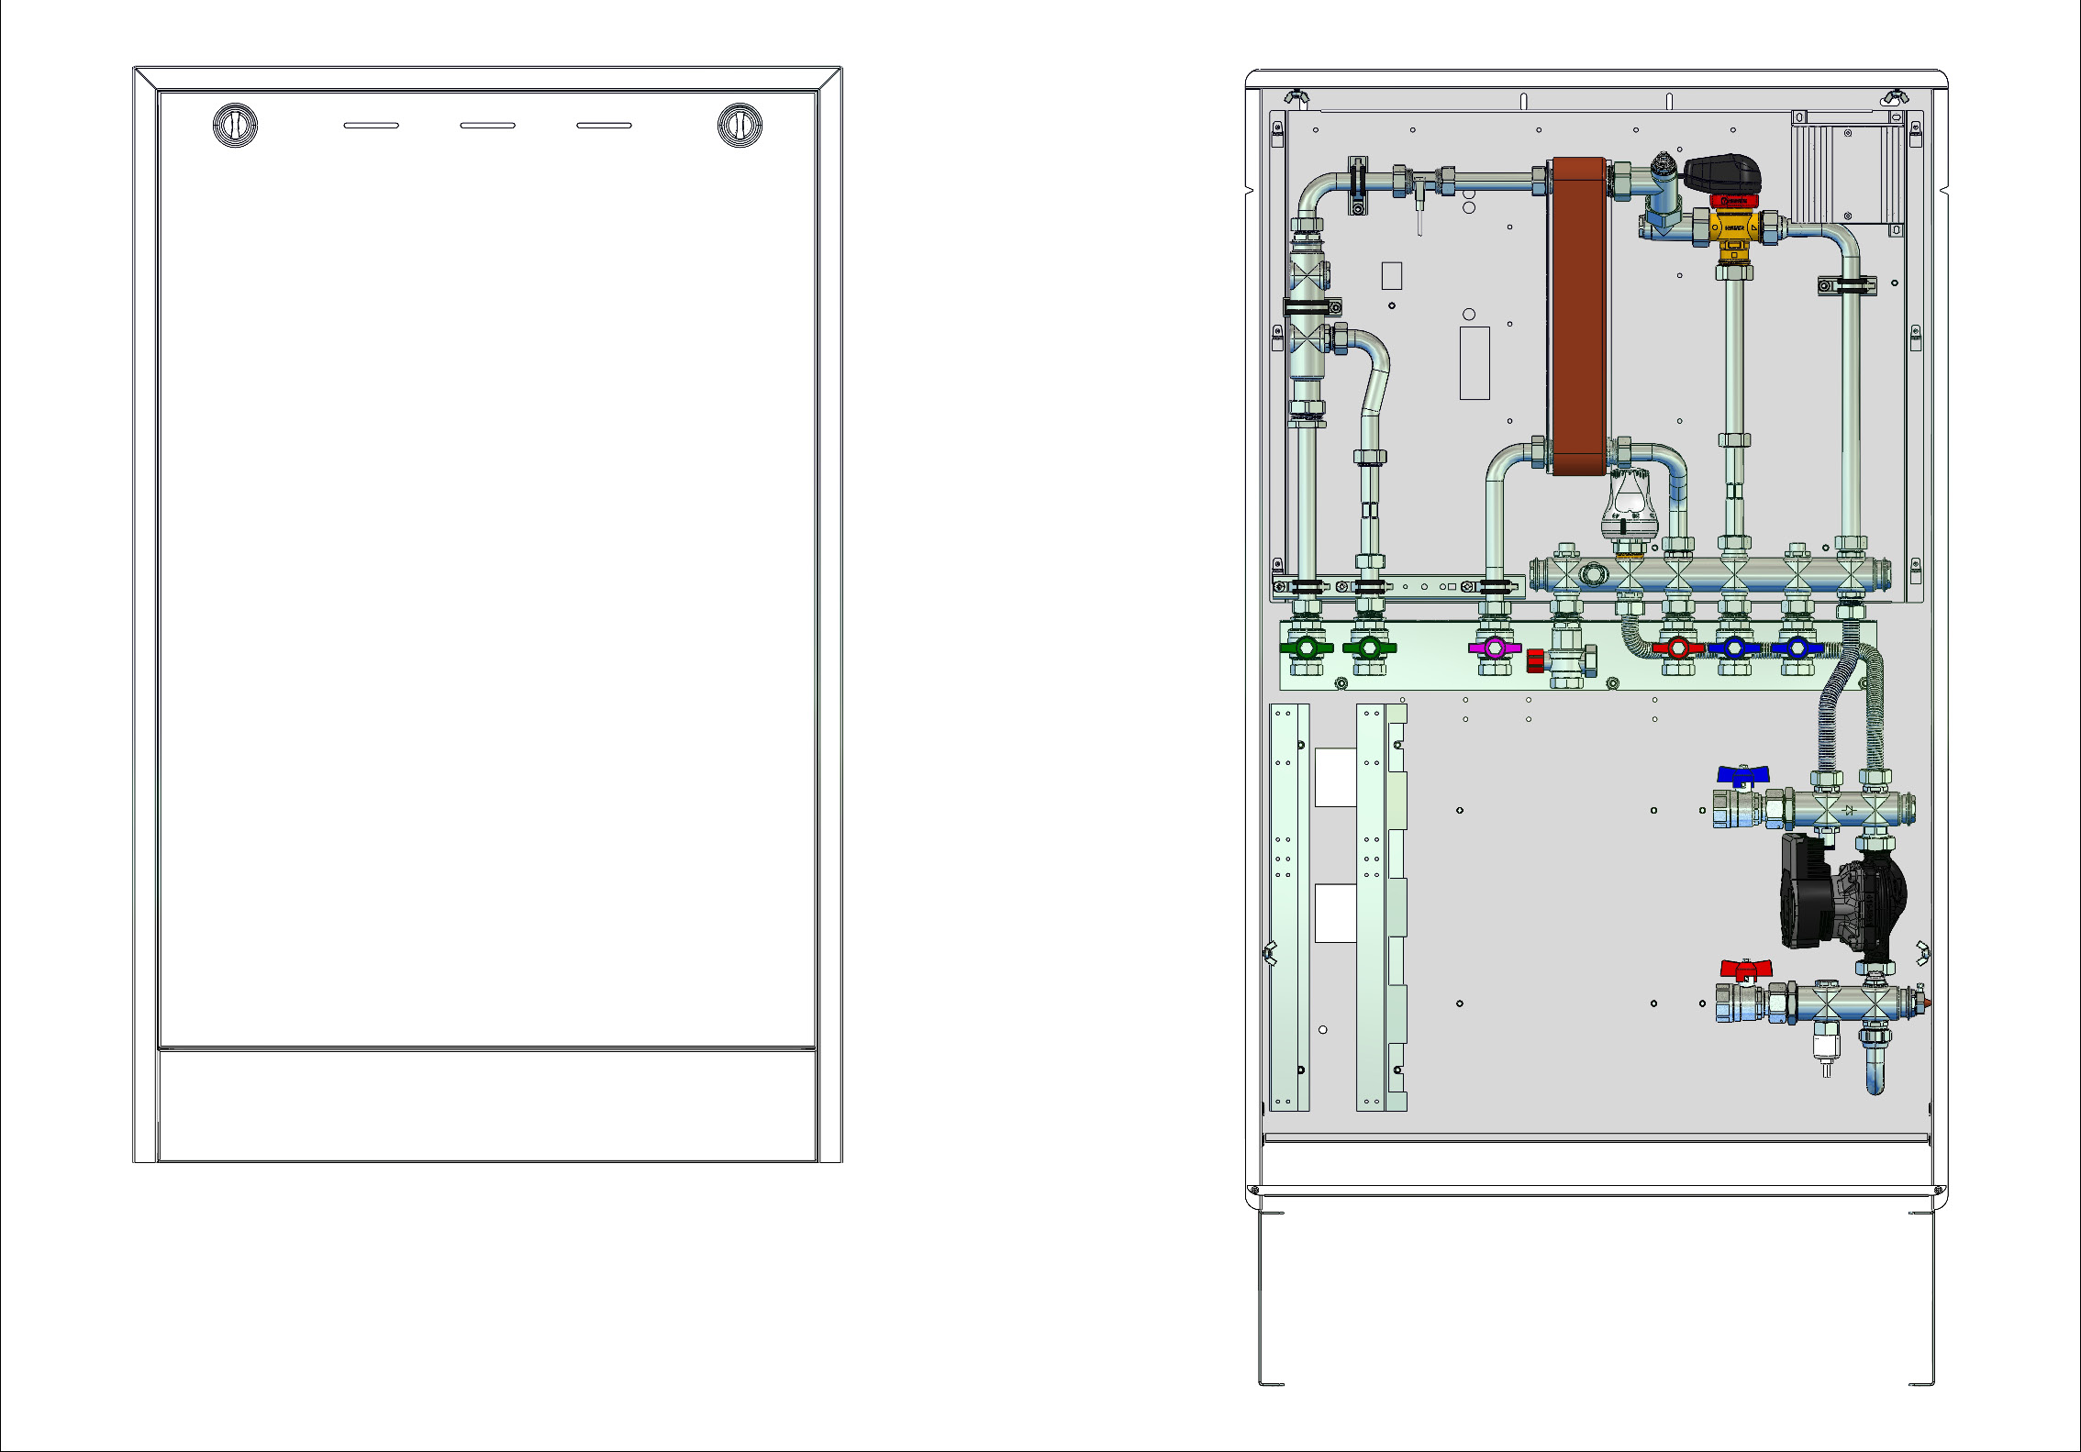Viewport: 2081px width, 1452px height.
Task: Select the knurled air vent cap beside actuator
Action: click(1662, 166)
